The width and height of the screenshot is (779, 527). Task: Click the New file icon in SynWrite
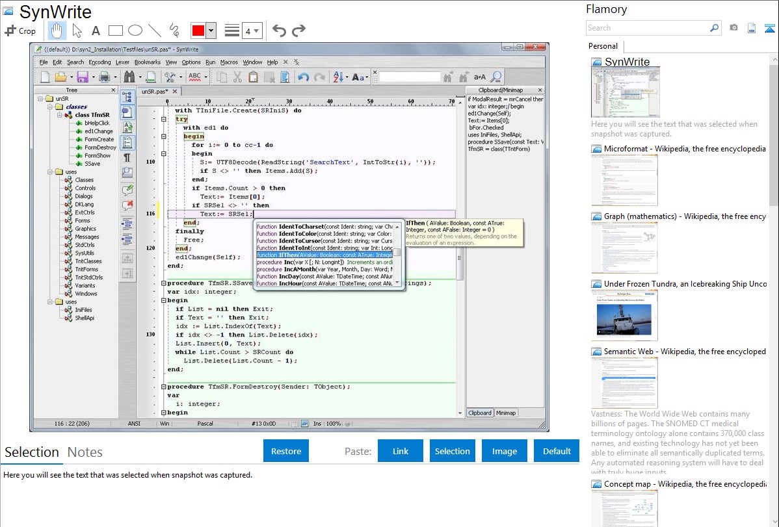(x=45, y=77)
